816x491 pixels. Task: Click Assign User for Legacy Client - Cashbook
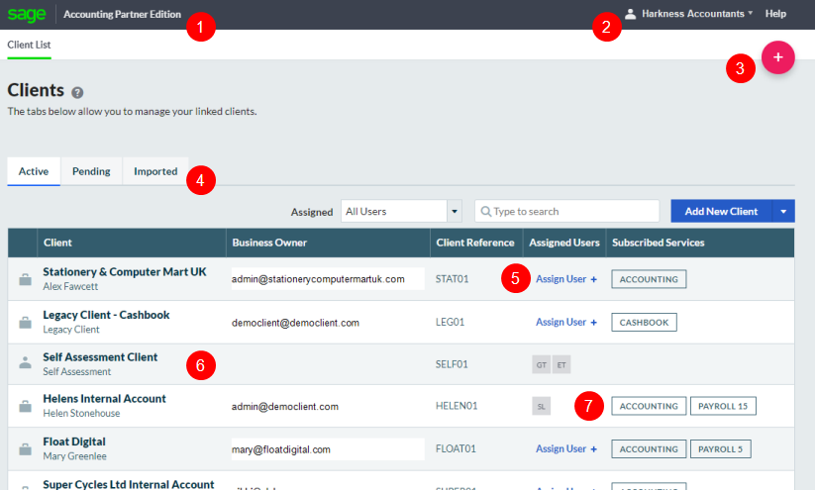coord(565,322)
